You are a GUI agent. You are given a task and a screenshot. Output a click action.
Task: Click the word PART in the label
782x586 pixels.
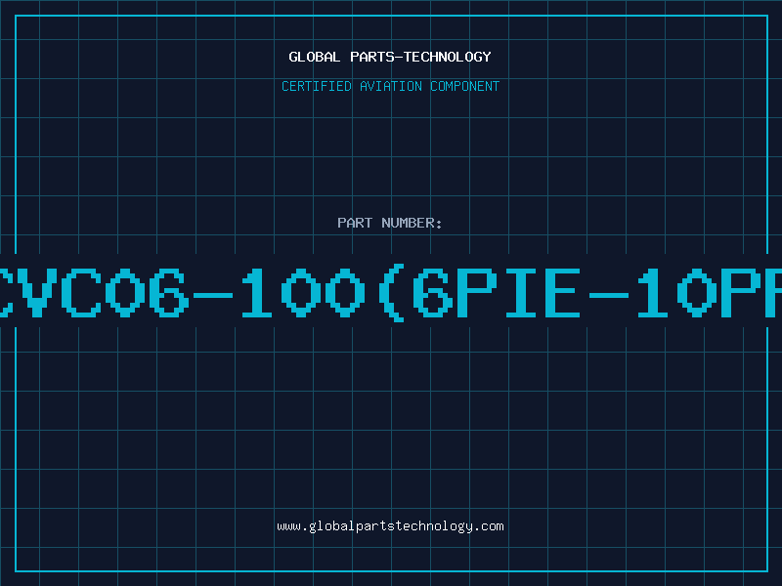(355, 223)
